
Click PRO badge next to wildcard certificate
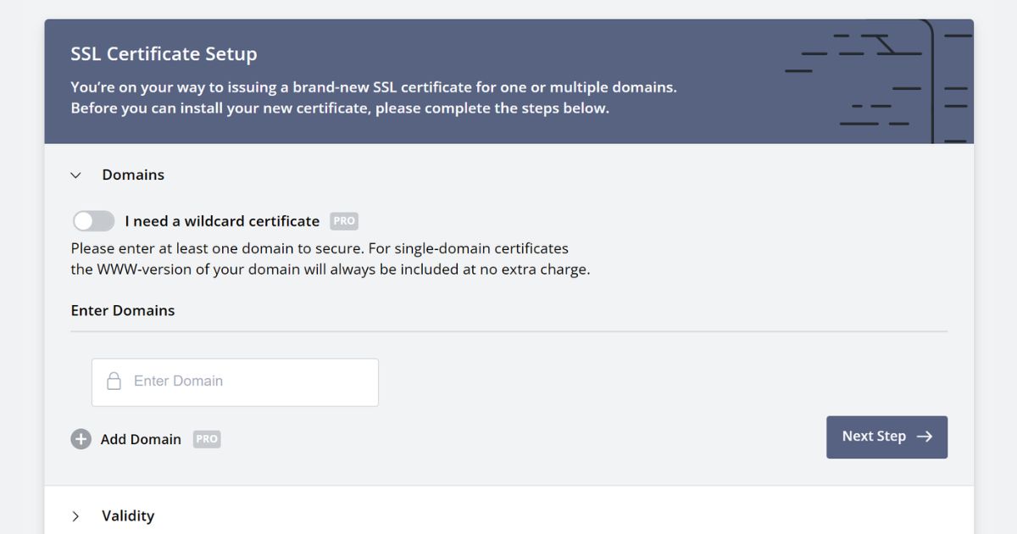point(344,221)
